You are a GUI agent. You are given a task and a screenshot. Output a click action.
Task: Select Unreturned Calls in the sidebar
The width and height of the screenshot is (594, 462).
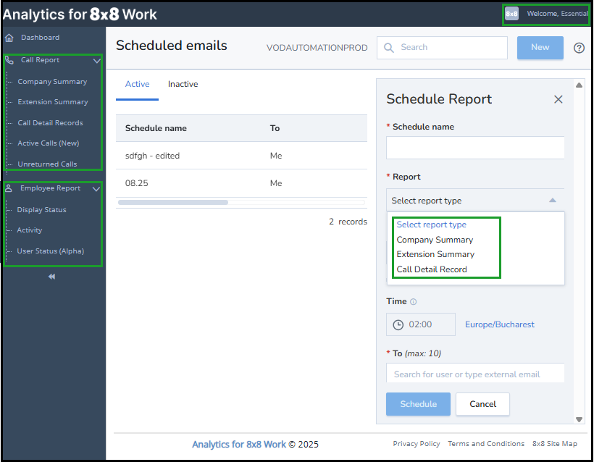[46, 164]
